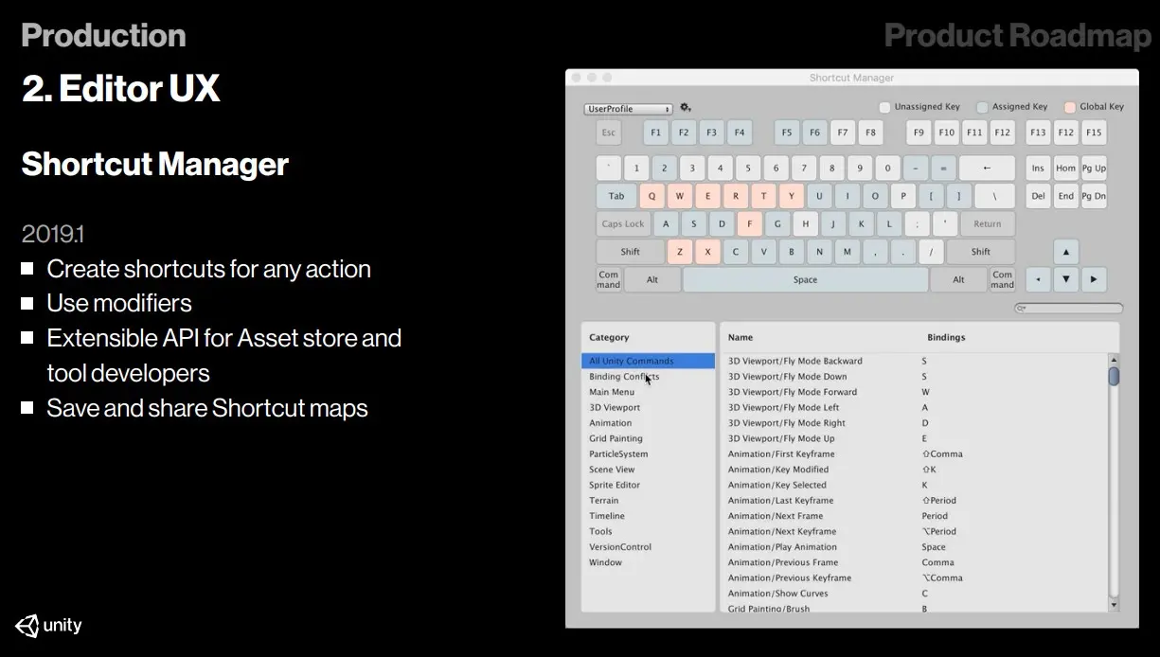
Task: Click the Bindings column header
Action: [x=946, y=337]
